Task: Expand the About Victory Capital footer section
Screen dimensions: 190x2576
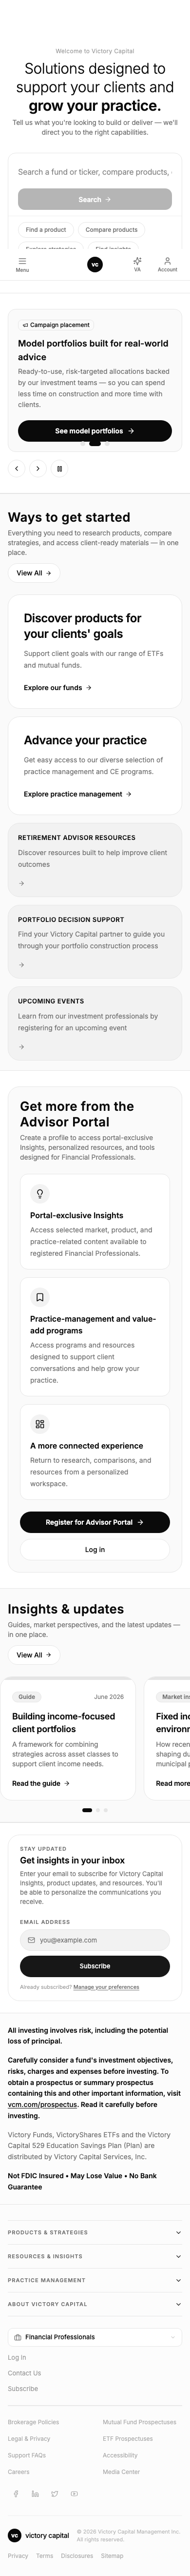Action: click(95, 2304)
